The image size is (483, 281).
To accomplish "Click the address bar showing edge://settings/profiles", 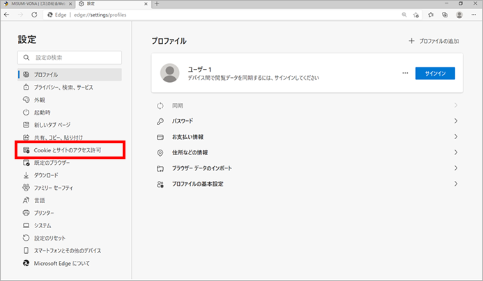I will click(209, 15).
